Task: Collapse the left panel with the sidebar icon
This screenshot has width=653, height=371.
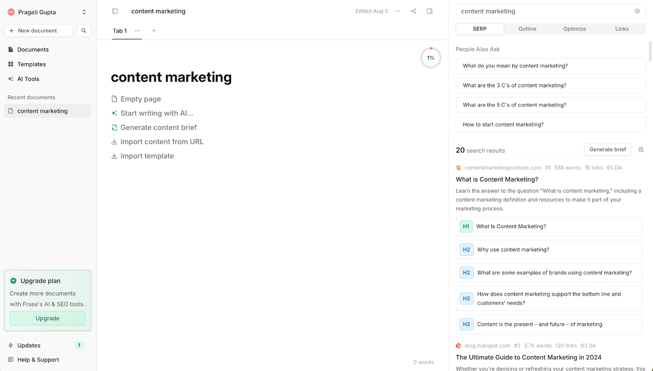Action: (115, 11)
